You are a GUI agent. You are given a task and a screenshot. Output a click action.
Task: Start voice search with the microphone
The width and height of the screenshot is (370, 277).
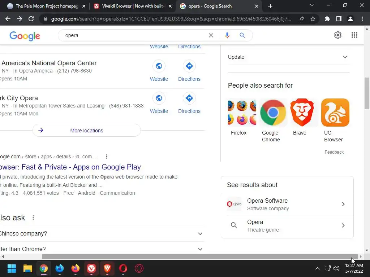pos(227,35)
